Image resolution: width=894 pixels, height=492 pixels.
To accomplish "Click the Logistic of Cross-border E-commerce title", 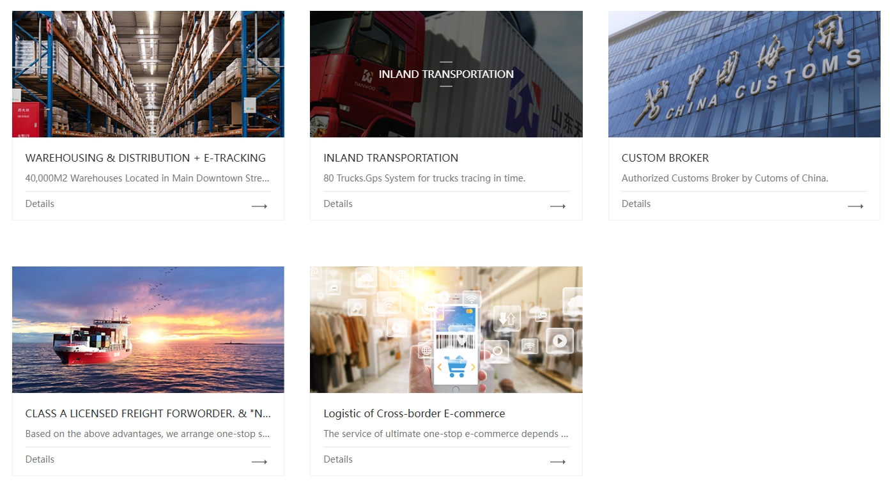I will (414, 413).
